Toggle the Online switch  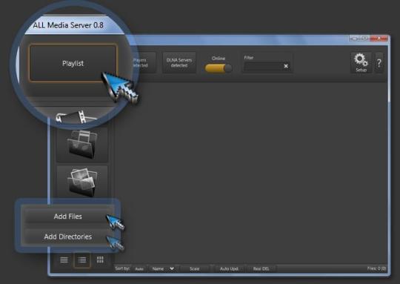pyautogui.click(x=219, y=68)
